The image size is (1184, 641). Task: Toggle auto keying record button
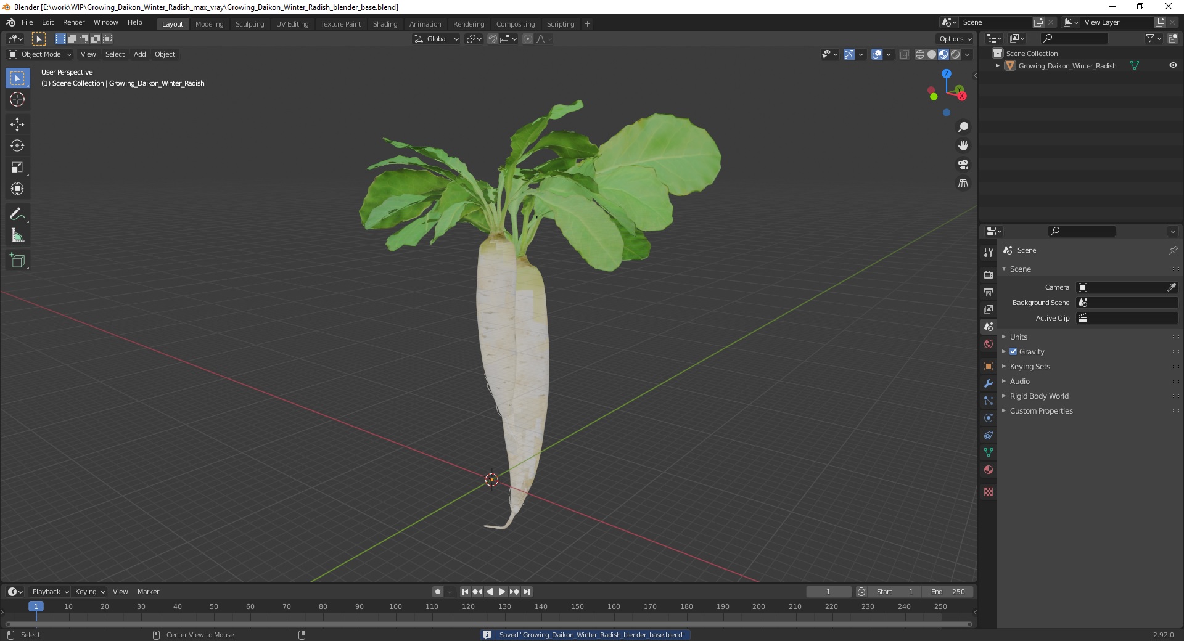pos(438,592)
